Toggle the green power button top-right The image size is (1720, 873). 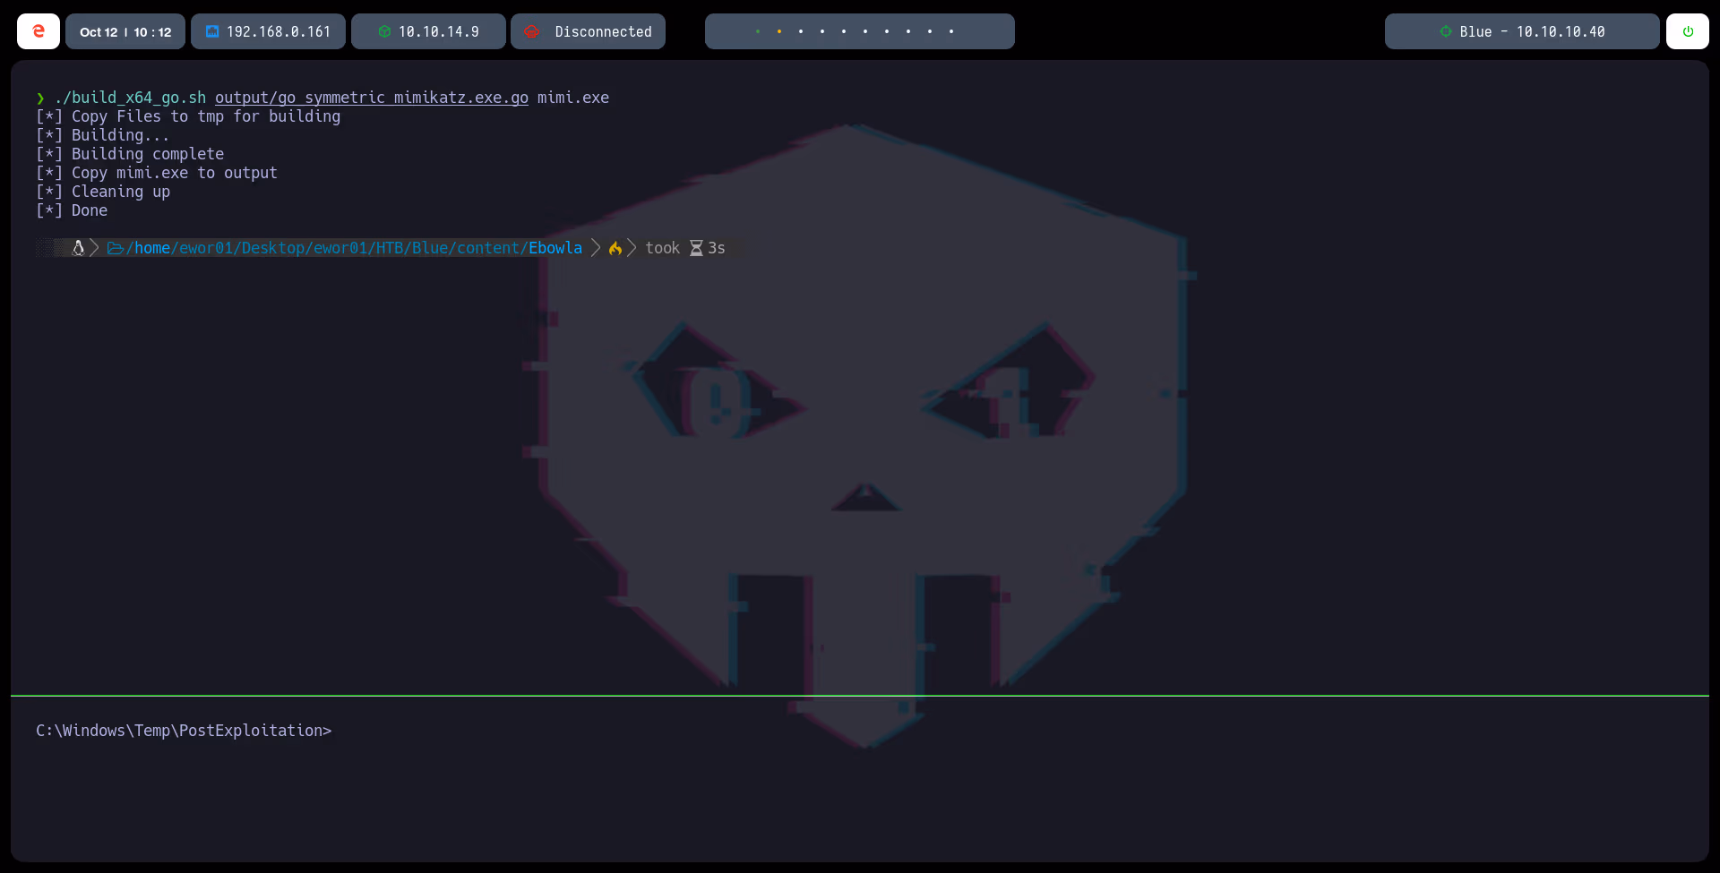pyautogui.click(x=1689, y=30)
